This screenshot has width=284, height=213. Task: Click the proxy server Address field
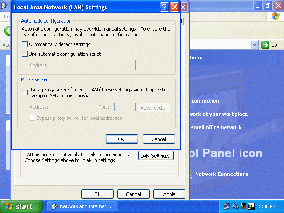point(73,107)
